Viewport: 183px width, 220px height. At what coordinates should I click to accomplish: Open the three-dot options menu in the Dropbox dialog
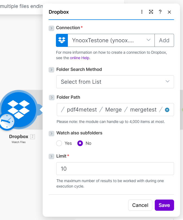tap(142, 12)
